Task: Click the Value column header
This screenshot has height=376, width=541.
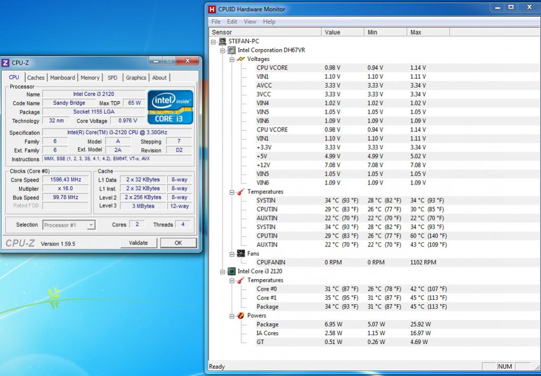Action: click(343, 32)
